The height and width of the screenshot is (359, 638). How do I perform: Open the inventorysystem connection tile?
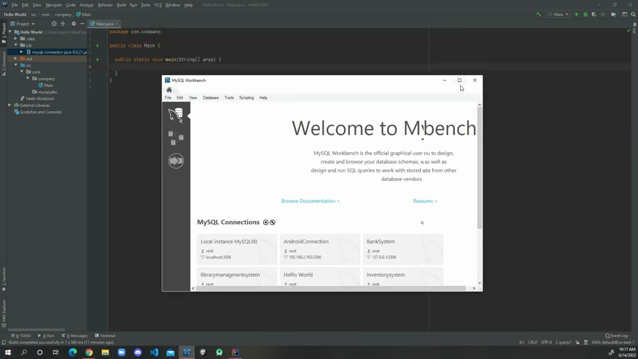coord(403,277)
